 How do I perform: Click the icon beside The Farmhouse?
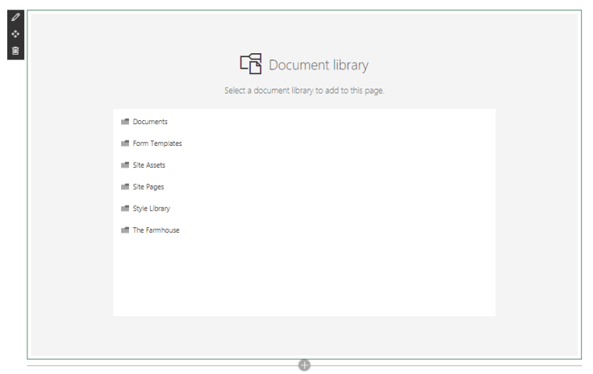[x=125, y=231]
